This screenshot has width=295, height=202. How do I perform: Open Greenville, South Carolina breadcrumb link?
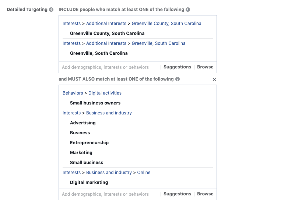[158, 43]
